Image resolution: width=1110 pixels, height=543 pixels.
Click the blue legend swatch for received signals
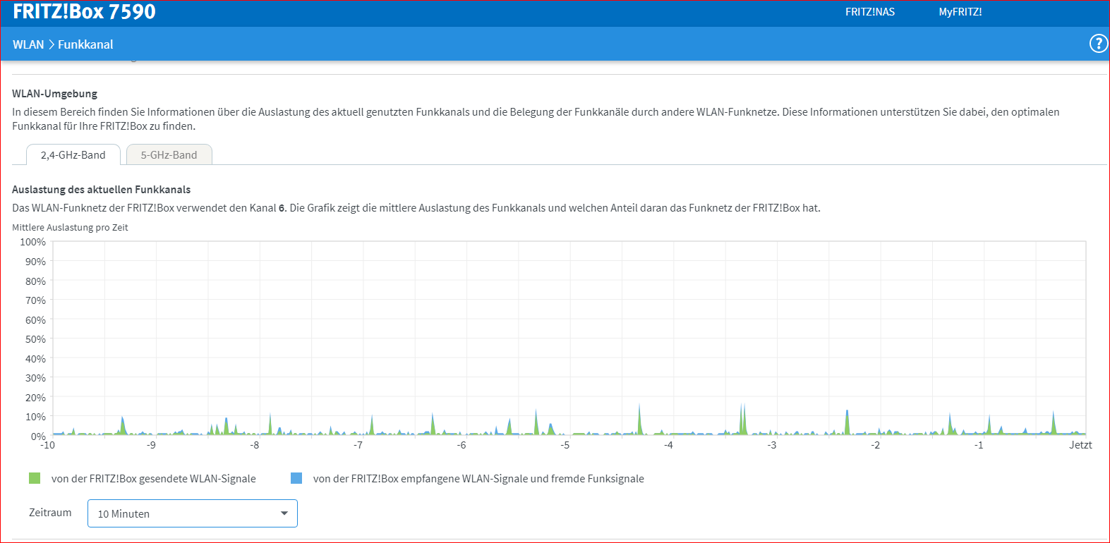(296, 478)
